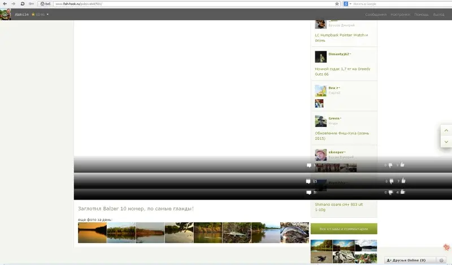The width and height of the screenshot is (452, 265).
Task: Expand the user menu arrow beside the rating
Action: pyautogui.click(x=47, y=15)
